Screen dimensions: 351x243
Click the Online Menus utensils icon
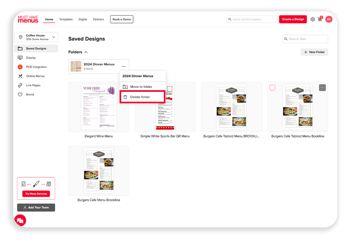pyautogui.click(x=20, y=76)
